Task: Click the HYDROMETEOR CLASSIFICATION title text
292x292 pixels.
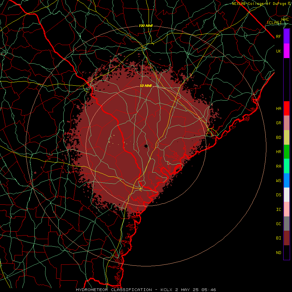Action: (x=114, y=290)
